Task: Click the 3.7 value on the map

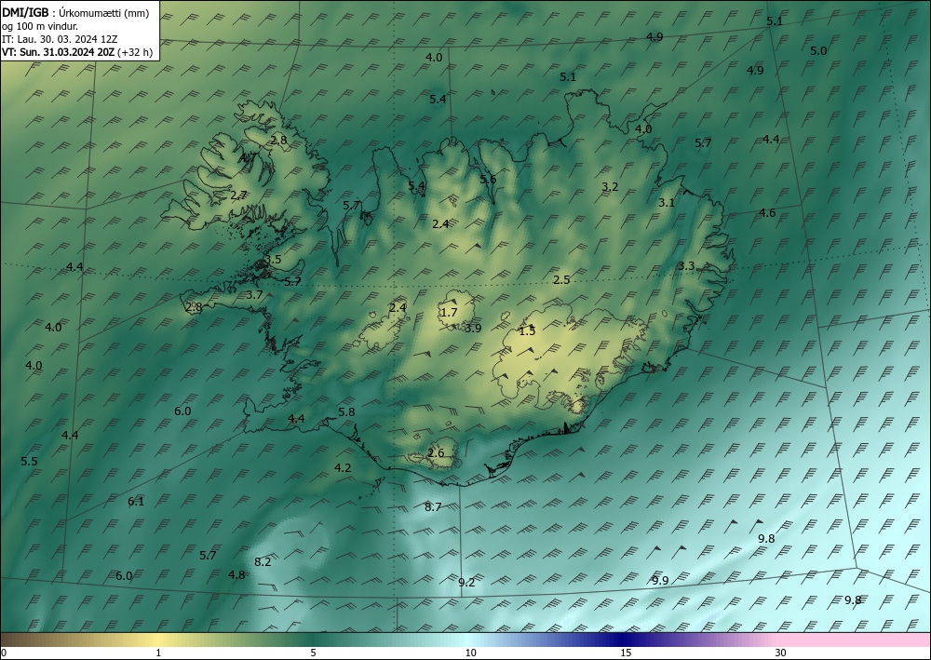Action: pos(254,294)
